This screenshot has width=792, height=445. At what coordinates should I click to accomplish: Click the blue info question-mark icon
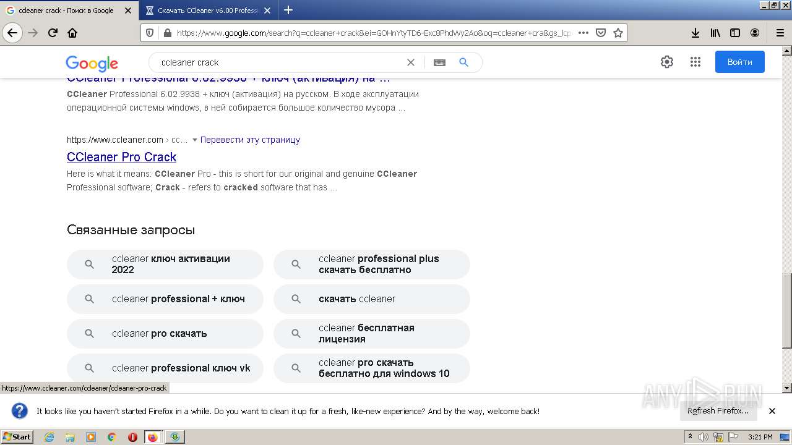point(20,411)
